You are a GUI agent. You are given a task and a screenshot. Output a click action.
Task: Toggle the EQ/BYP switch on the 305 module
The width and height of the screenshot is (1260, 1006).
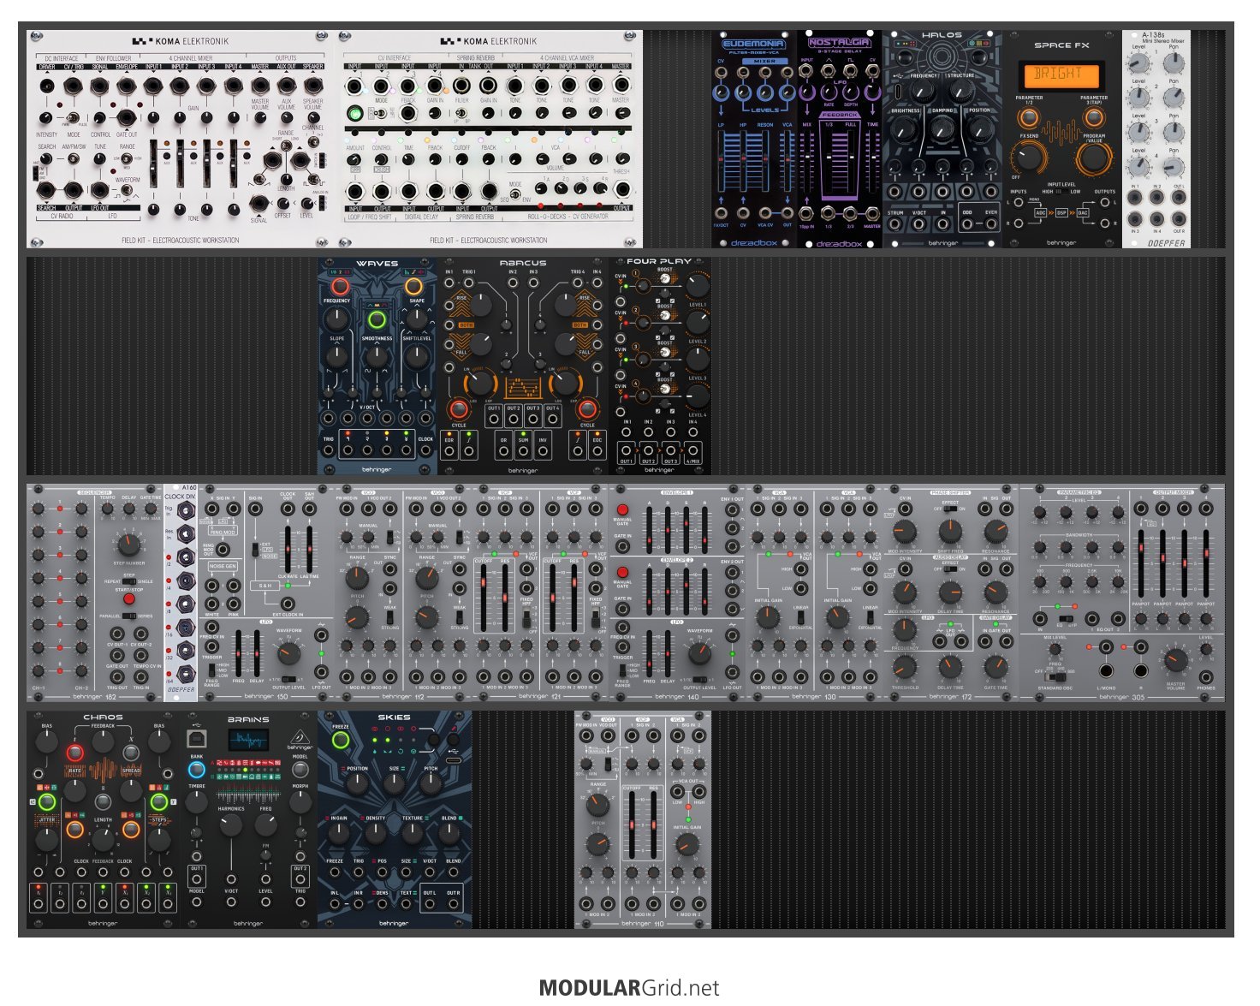point(1066,617)
